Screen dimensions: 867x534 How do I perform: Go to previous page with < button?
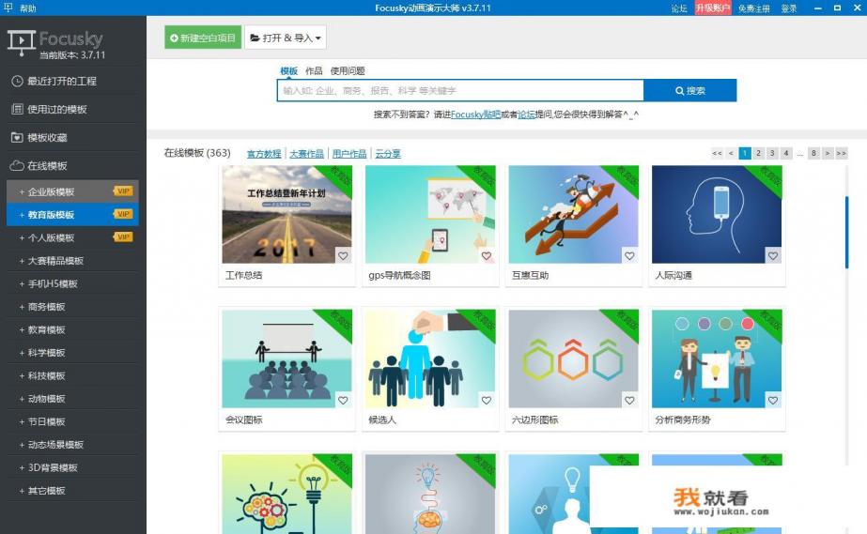pyautogui.click(x=731, y=153)
